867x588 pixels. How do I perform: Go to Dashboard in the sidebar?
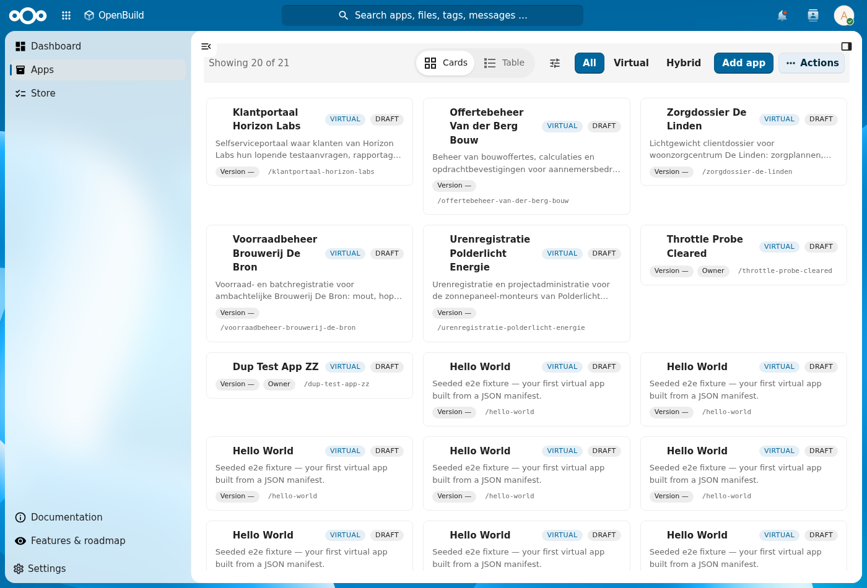[98, 46]
